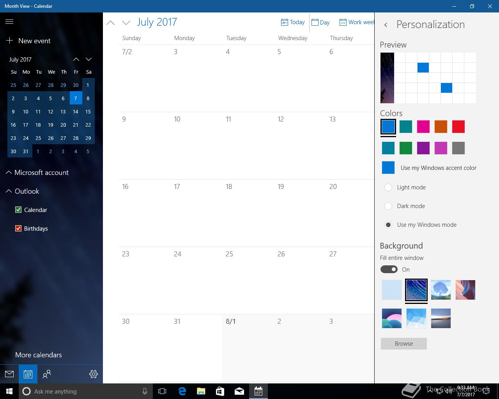
Task: Toggle the Calendar checkbox under Outlook
Action: click(18, 210)
